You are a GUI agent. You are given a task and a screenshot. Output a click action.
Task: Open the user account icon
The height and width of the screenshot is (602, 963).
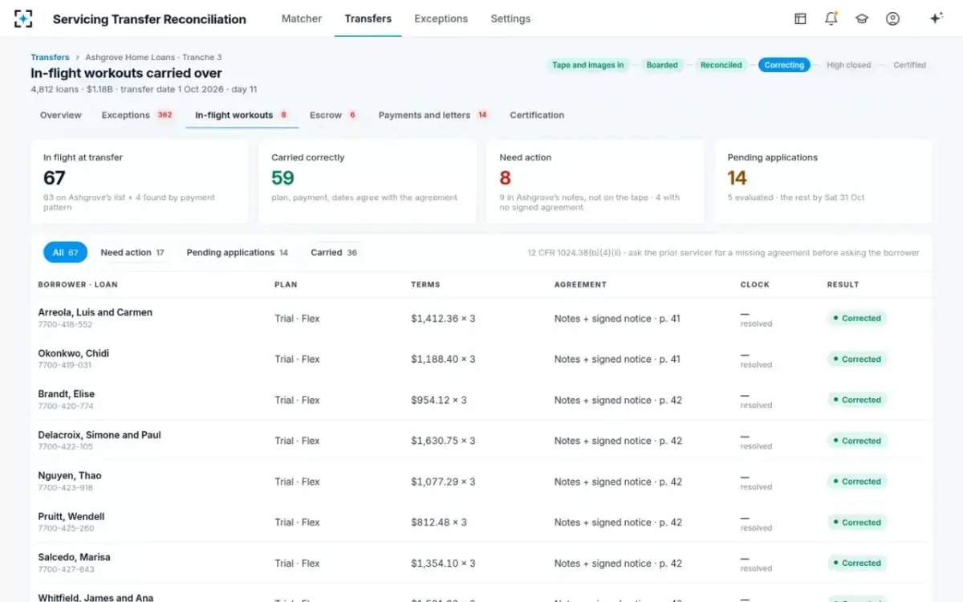click(x=892, y=18)
